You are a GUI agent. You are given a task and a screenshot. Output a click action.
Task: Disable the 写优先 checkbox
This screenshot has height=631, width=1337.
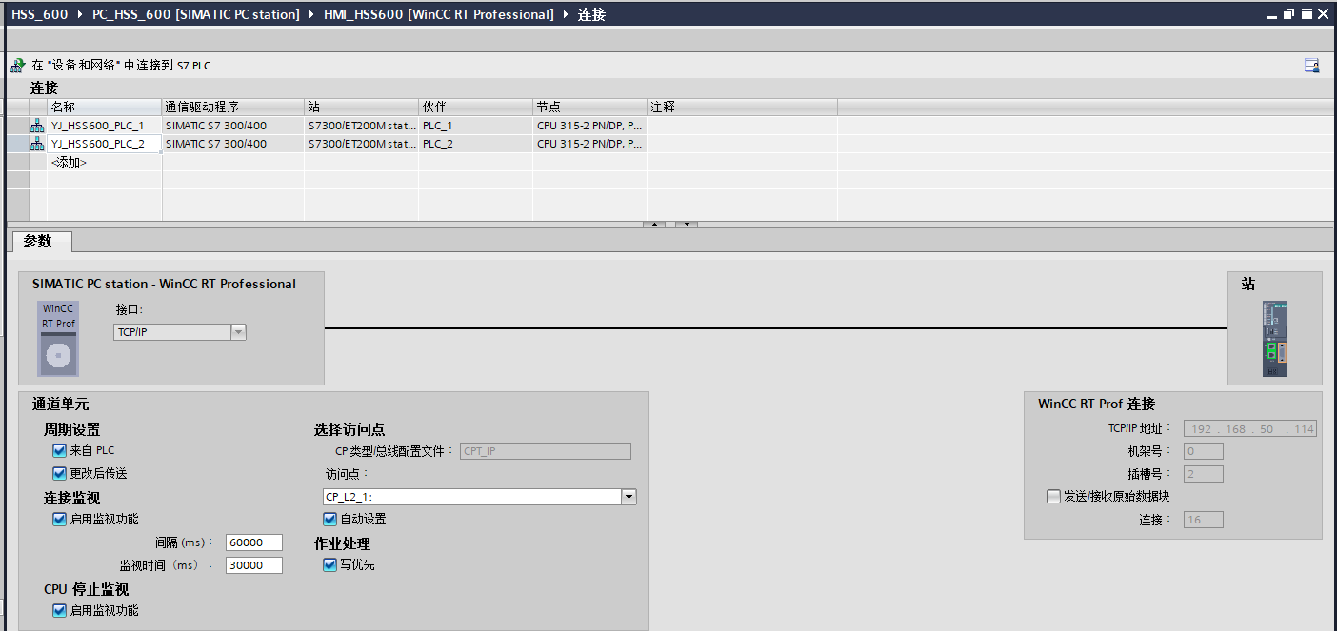(330, 564)
